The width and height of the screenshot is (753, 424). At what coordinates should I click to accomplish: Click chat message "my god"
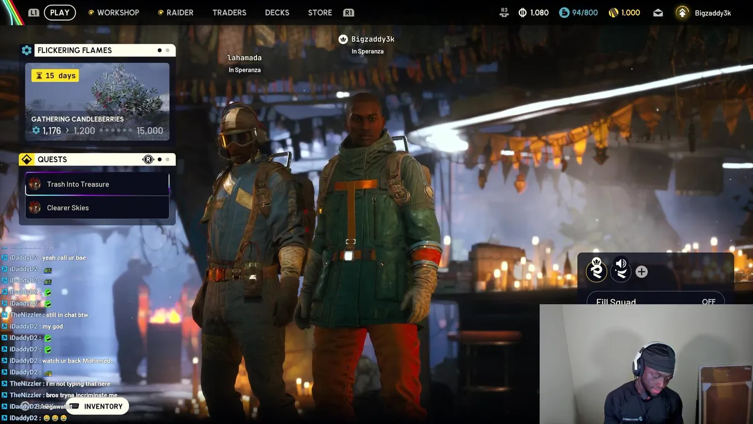click(52, 326)
